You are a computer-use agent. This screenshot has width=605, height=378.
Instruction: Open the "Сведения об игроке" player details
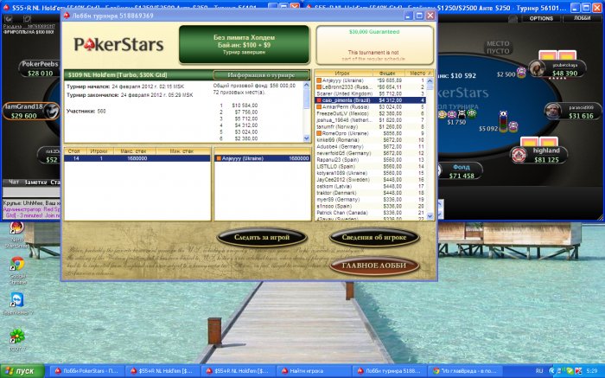(x=374, y=237)
